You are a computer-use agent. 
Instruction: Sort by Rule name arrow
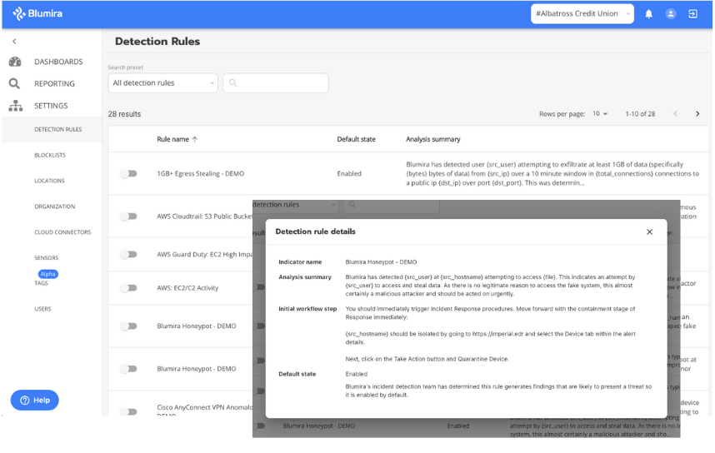coord(195,139)
